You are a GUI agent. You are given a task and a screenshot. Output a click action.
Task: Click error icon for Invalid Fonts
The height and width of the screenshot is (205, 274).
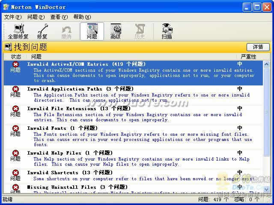pos(15,129)
